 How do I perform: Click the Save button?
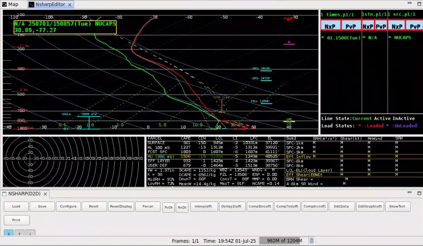[x=42, y=206]
